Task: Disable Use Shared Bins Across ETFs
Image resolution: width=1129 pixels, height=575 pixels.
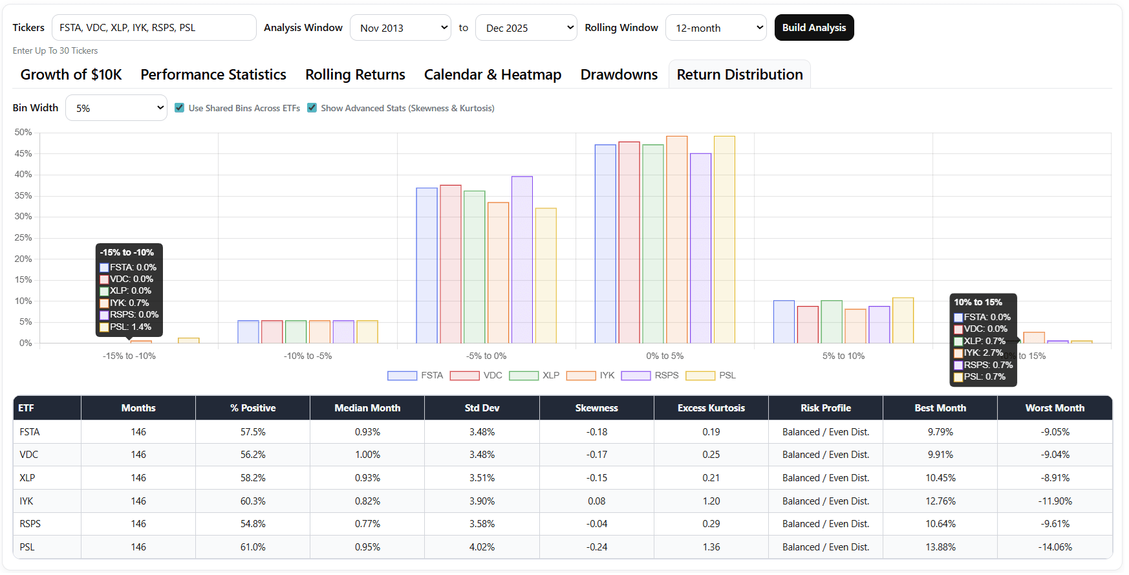Action: [180, 108]
